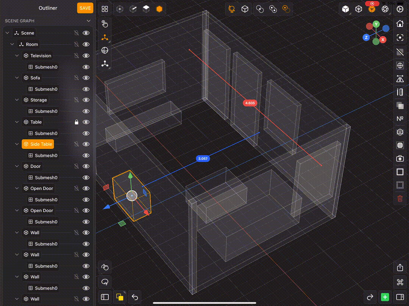This screenshot has width=409, height=306.
Task: Click the green Y axis on gizmo
Action: (376, 24)
